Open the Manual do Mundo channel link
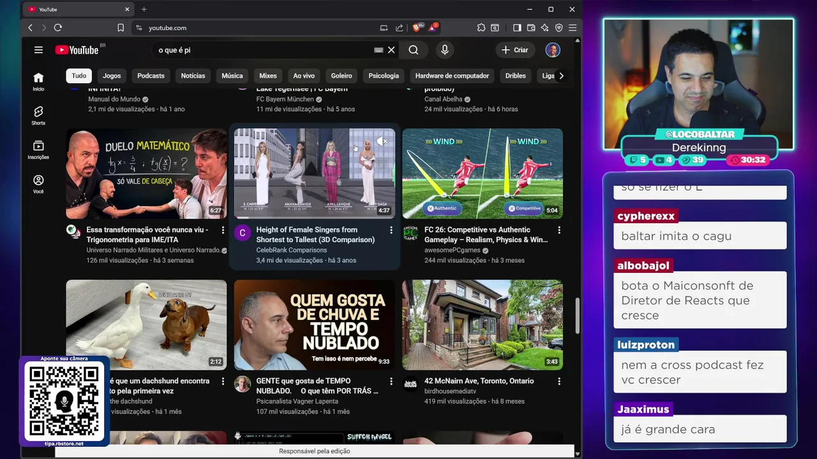Viewport: 817px width, 459px height. pos(114,99)
